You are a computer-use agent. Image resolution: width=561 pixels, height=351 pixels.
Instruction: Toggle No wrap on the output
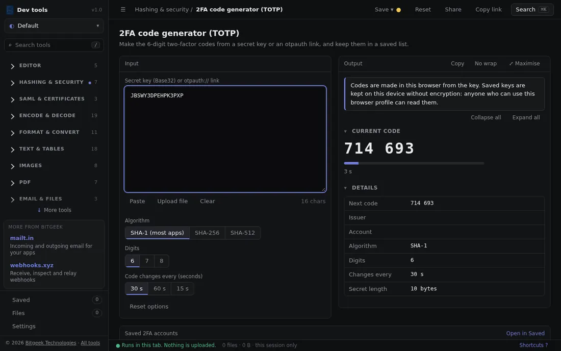point(486,63)
